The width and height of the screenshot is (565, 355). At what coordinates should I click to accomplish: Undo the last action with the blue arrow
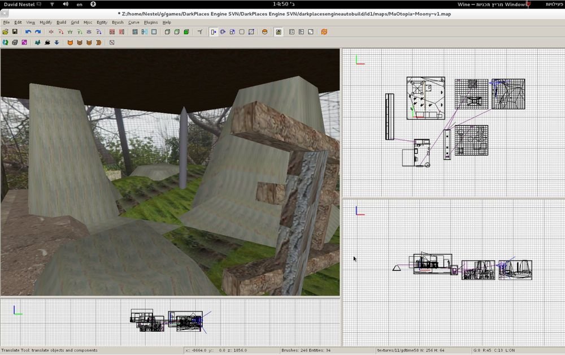28,32
